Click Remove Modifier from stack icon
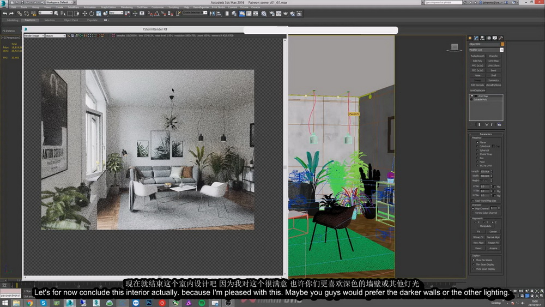The height and width of the screenshot is (307, 545). 492,124
